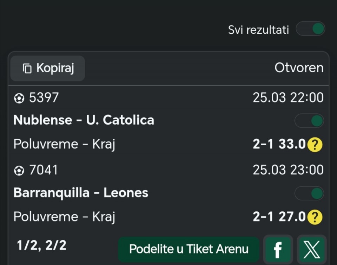Viewport: 337px width, 265px height.
Task: Switch off the Barranquilla - Leones toggle
Action: coord(309,193)
